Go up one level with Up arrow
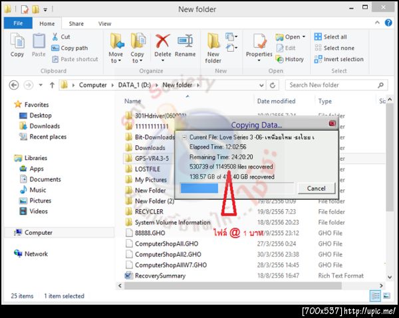Image resolution: width=399 pixels, height=318 pixels. coord(52,85)
